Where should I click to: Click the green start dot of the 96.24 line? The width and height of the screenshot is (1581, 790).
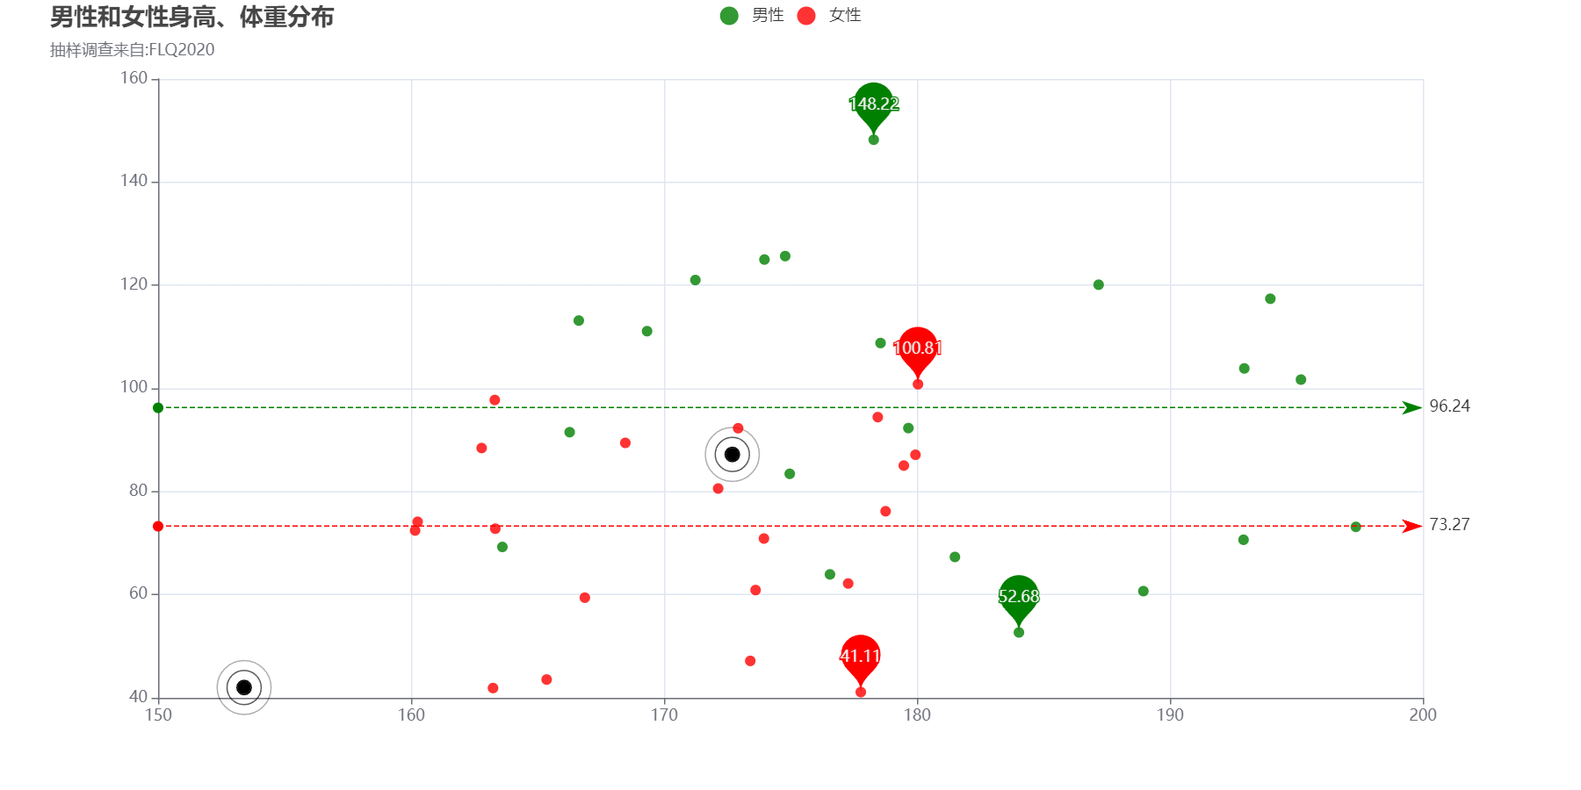(x=158, y=407)
